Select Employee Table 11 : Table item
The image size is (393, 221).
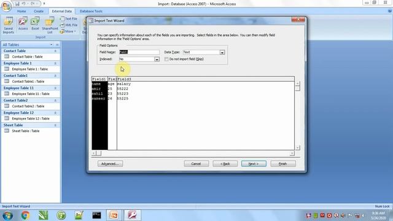point(30,94)
